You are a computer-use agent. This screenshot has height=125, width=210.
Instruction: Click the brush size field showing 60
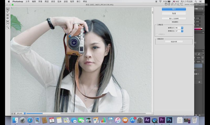(x=178, y=28)
